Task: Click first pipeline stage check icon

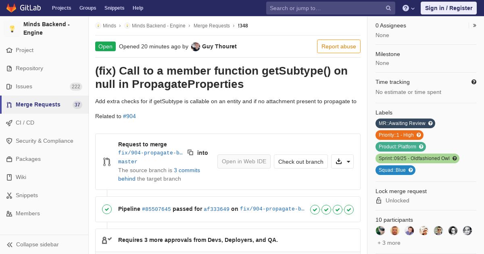Action: (x=315, y=209)
